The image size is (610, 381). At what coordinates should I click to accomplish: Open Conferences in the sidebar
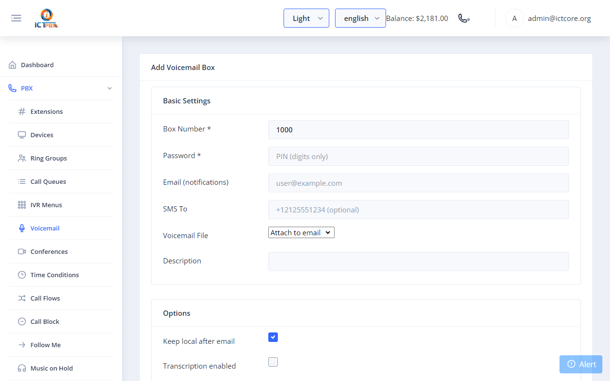[x=61, y=251]
